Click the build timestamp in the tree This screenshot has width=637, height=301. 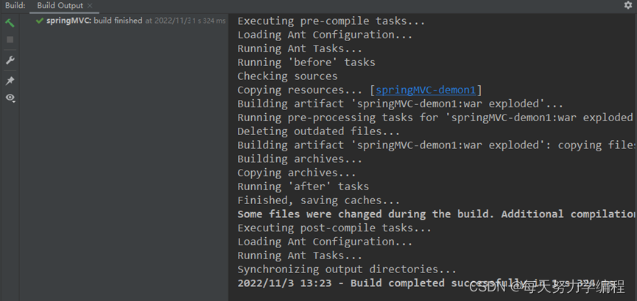(168, 21)
